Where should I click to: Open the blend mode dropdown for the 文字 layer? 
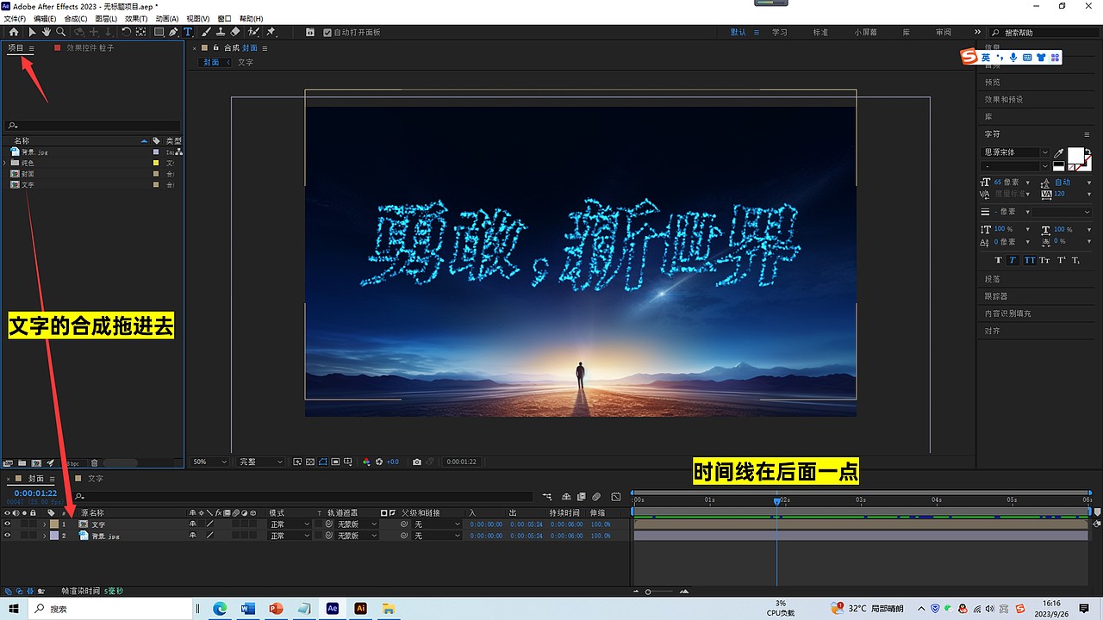coord(291,523)
